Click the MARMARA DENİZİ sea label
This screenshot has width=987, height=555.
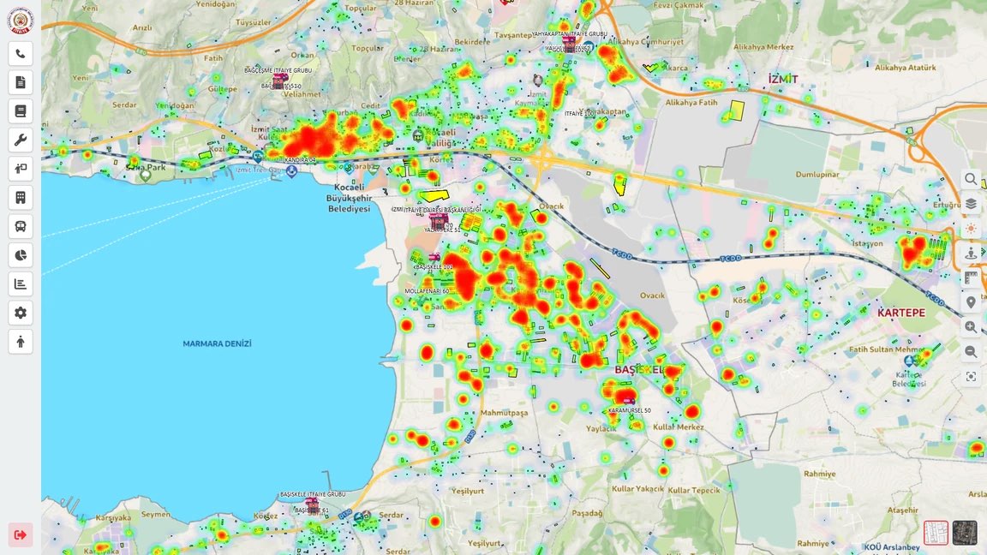[x=217, y=343]
